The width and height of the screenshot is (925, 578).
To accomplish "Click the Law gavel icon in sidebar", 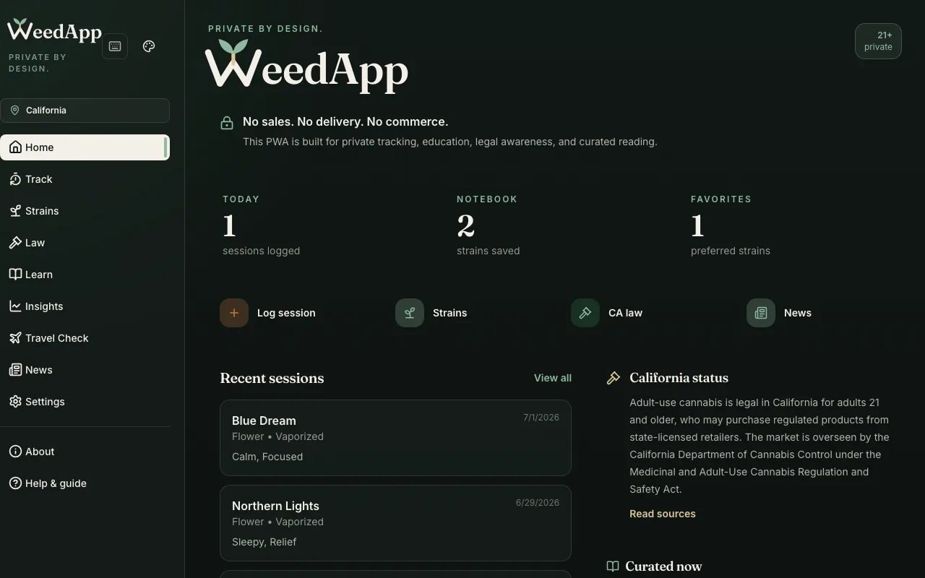I will tap(15, 243).
